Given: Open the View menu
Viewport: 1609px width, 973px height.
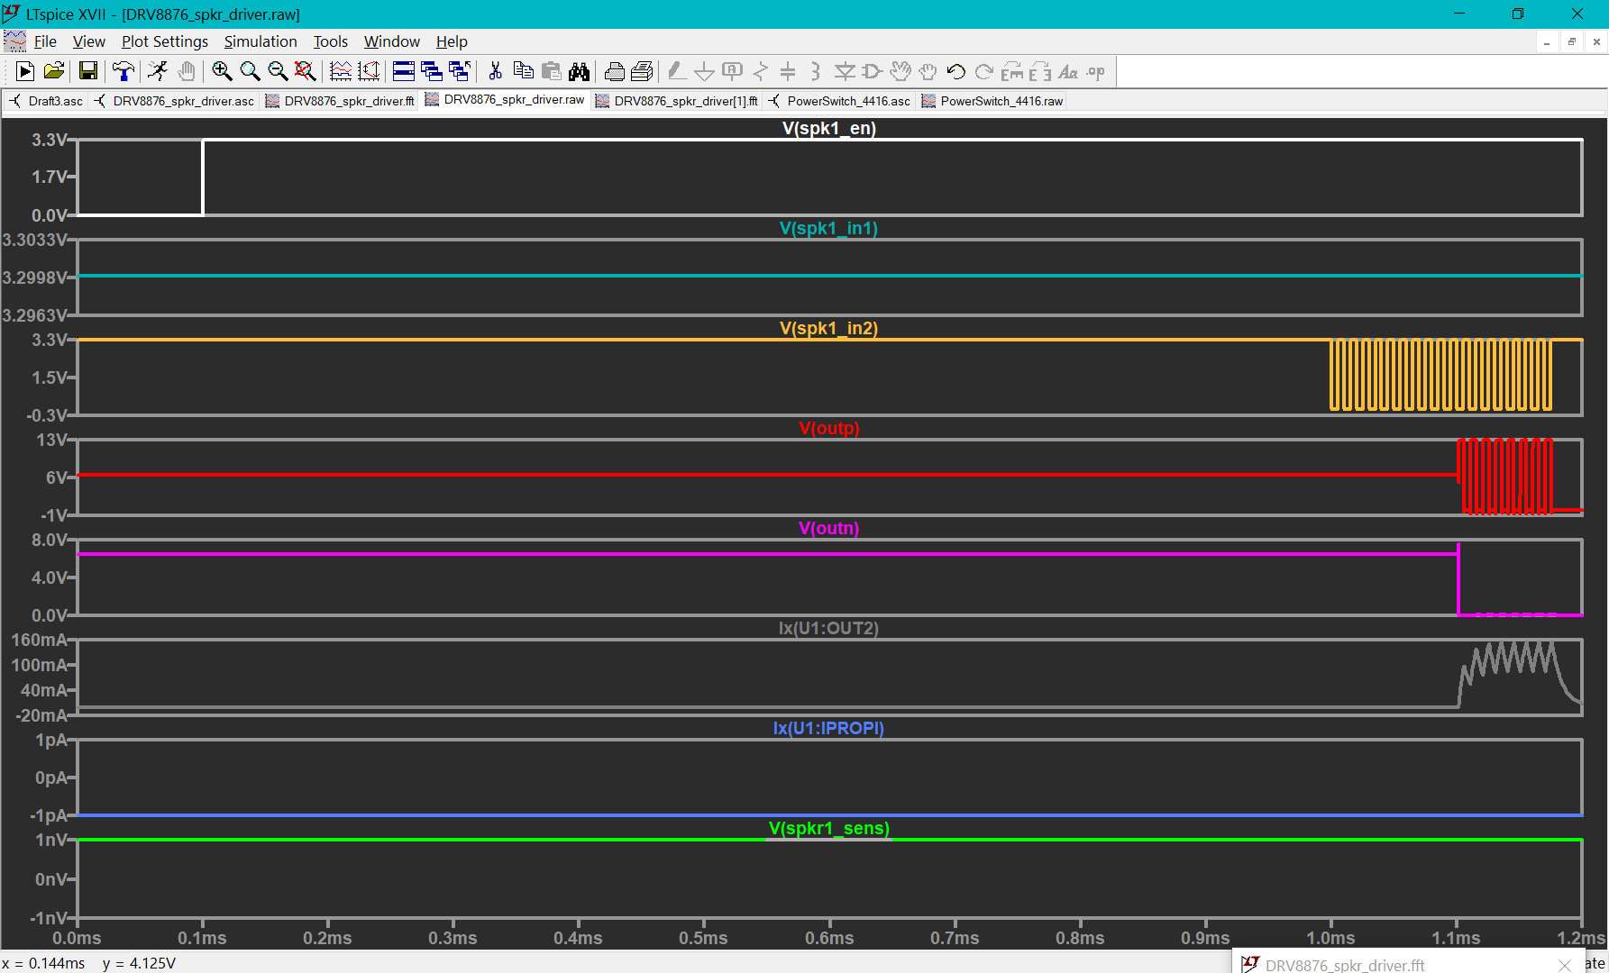Looking at the screenshot, I should [89, 41].
